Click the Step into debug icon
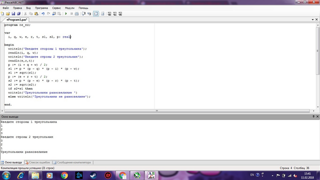The height and width of the screenshot is (180, 320). [89, 13]
